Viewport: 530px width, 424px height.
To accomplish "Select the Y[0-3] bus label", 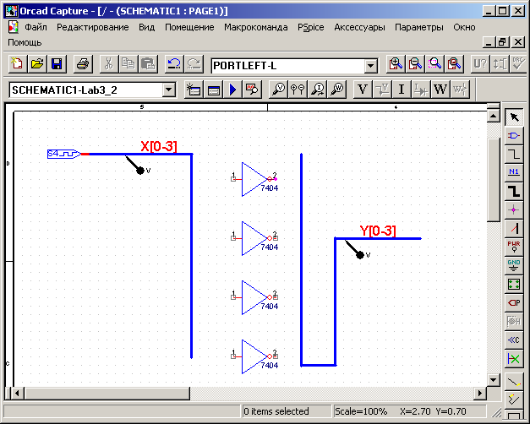I will tap(378, 231).
